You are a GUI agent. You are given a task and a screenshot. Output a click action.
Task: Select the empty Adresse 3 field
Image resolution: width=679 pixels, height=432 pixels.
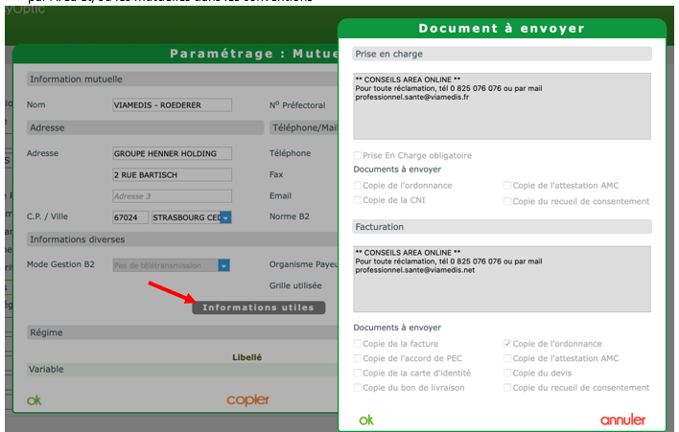point(172,195)
